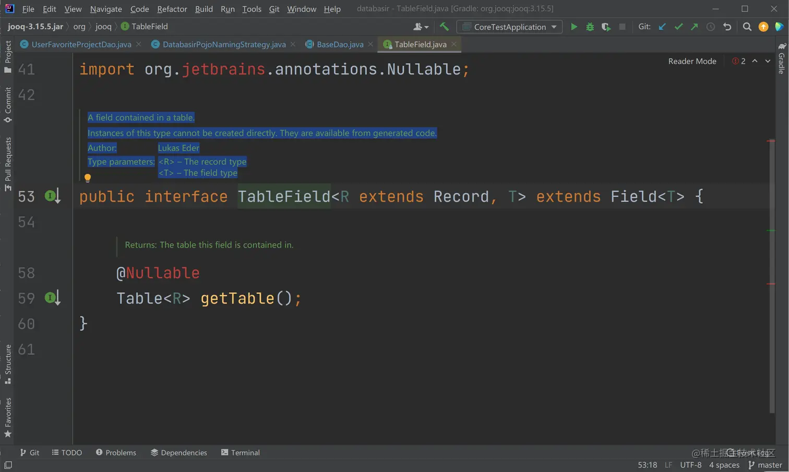This screenshot has width=789, height=472.
Task: Commit changes using the green checkmark icon
Action: pyautogui.click(x=678, y=27)
